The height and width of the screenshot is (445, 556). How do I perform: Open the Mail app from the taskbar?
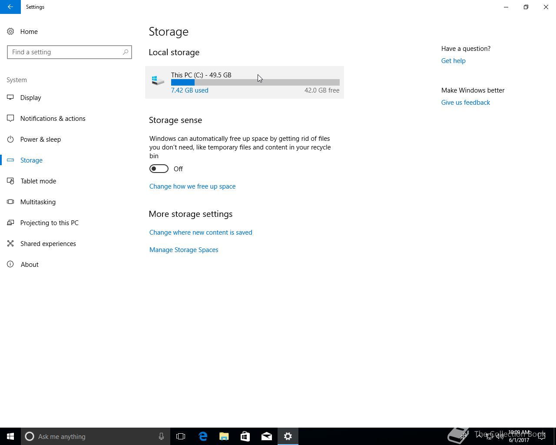click(x=266, y=436)
